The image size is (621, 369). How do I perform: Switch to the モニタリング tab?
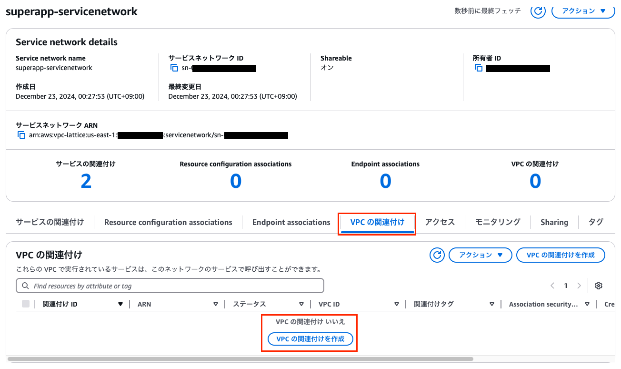498,222
